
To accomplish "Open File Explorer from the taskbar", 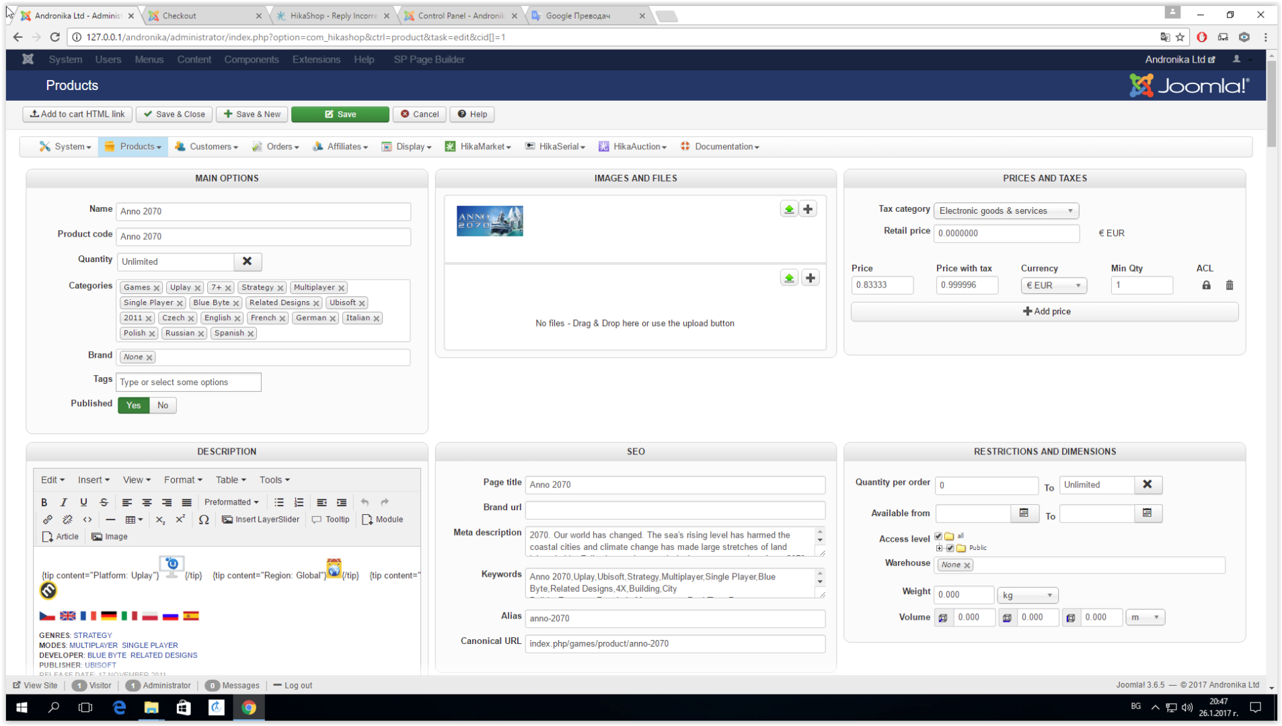I will (x=151, y=708).
